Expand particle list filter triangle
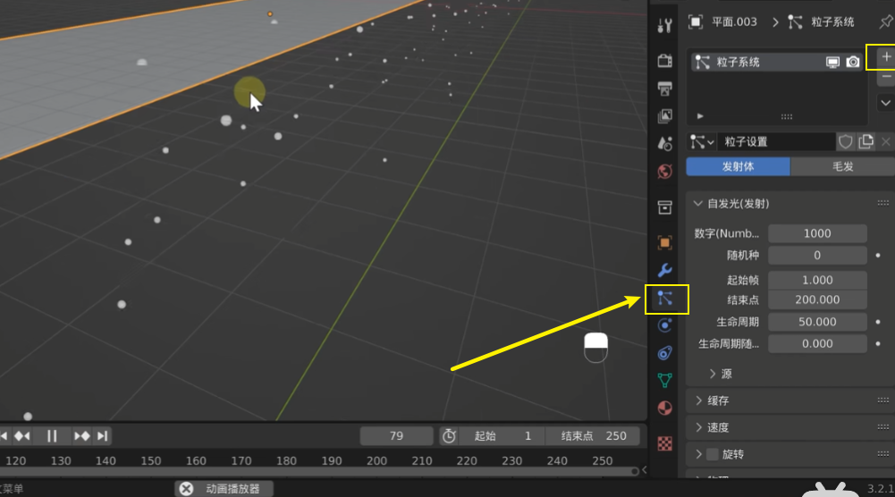This screenshot has height=497, width=895. [700, 116]
